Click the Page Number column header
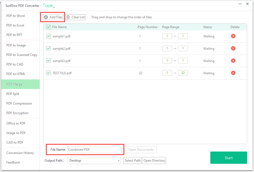Image resolution: width=254 pixels, height=172 pixels. point(147,27)
